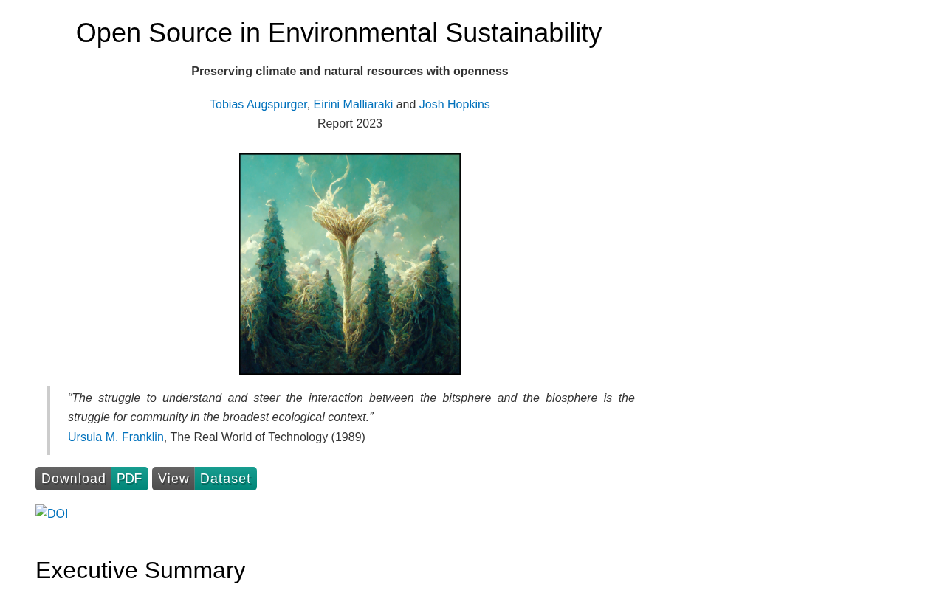Follow the Josh Hopkins link

pyautogui.click(x=454, y=105)
